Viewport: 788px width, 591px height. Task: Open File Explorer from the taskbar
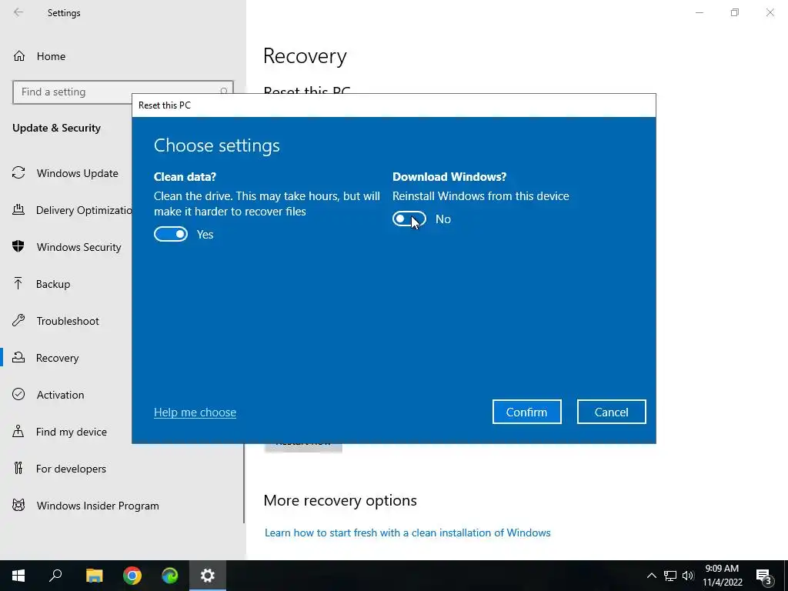[x=94, y=576]
